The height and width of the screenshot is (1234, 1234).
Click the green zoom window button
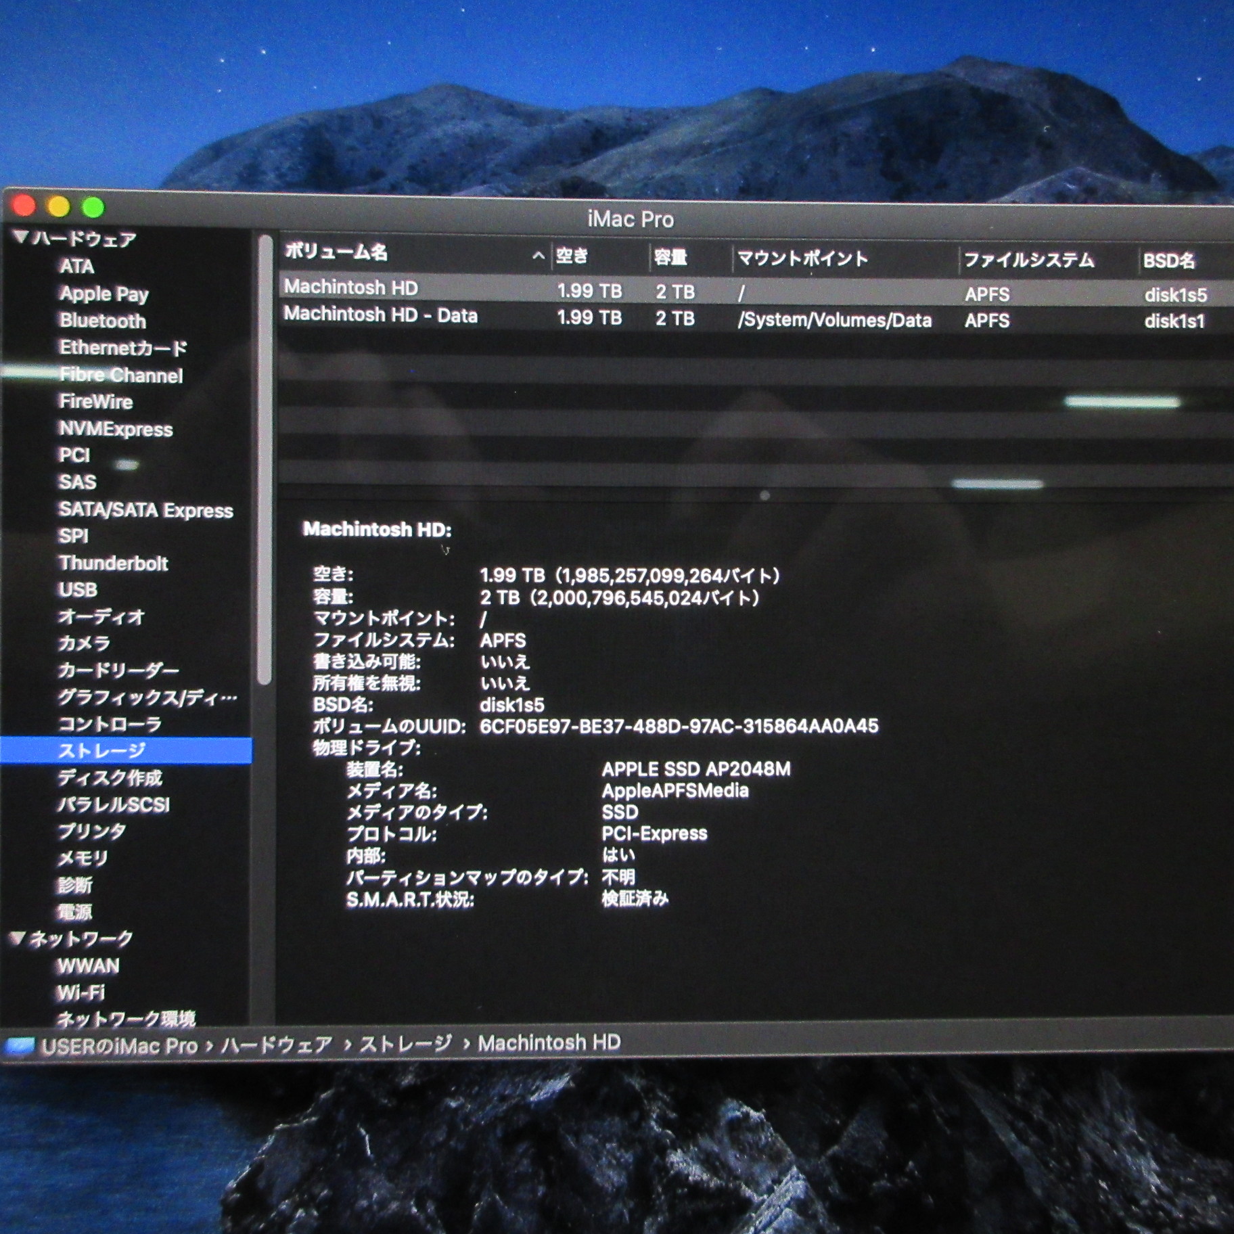(x=93, y=207)
